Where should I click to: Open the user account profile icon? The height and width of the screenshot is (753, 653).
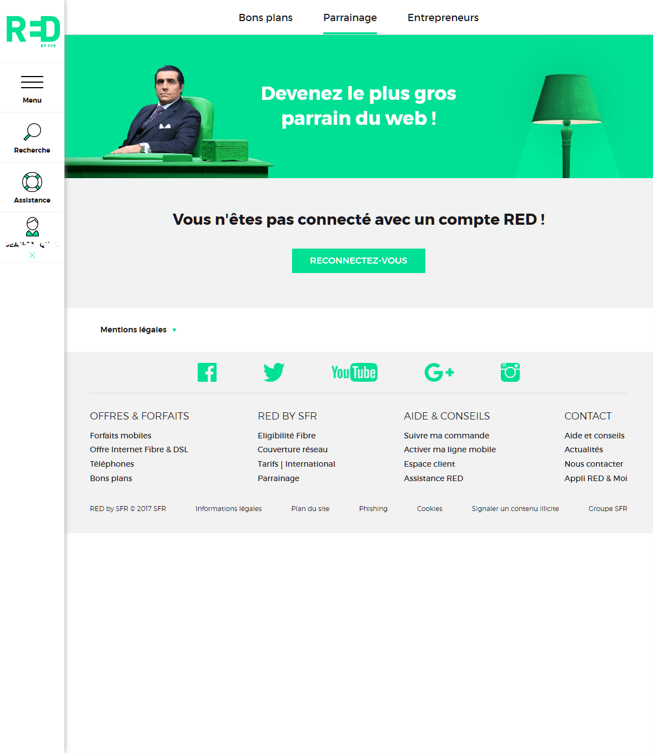coord(32,226)
